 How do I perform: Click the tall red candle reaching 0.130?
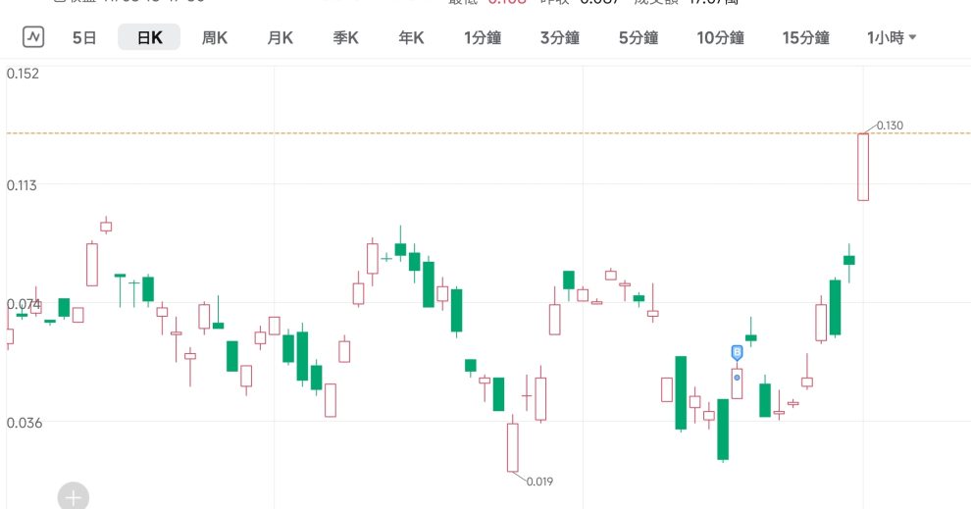tap(863, 167)
